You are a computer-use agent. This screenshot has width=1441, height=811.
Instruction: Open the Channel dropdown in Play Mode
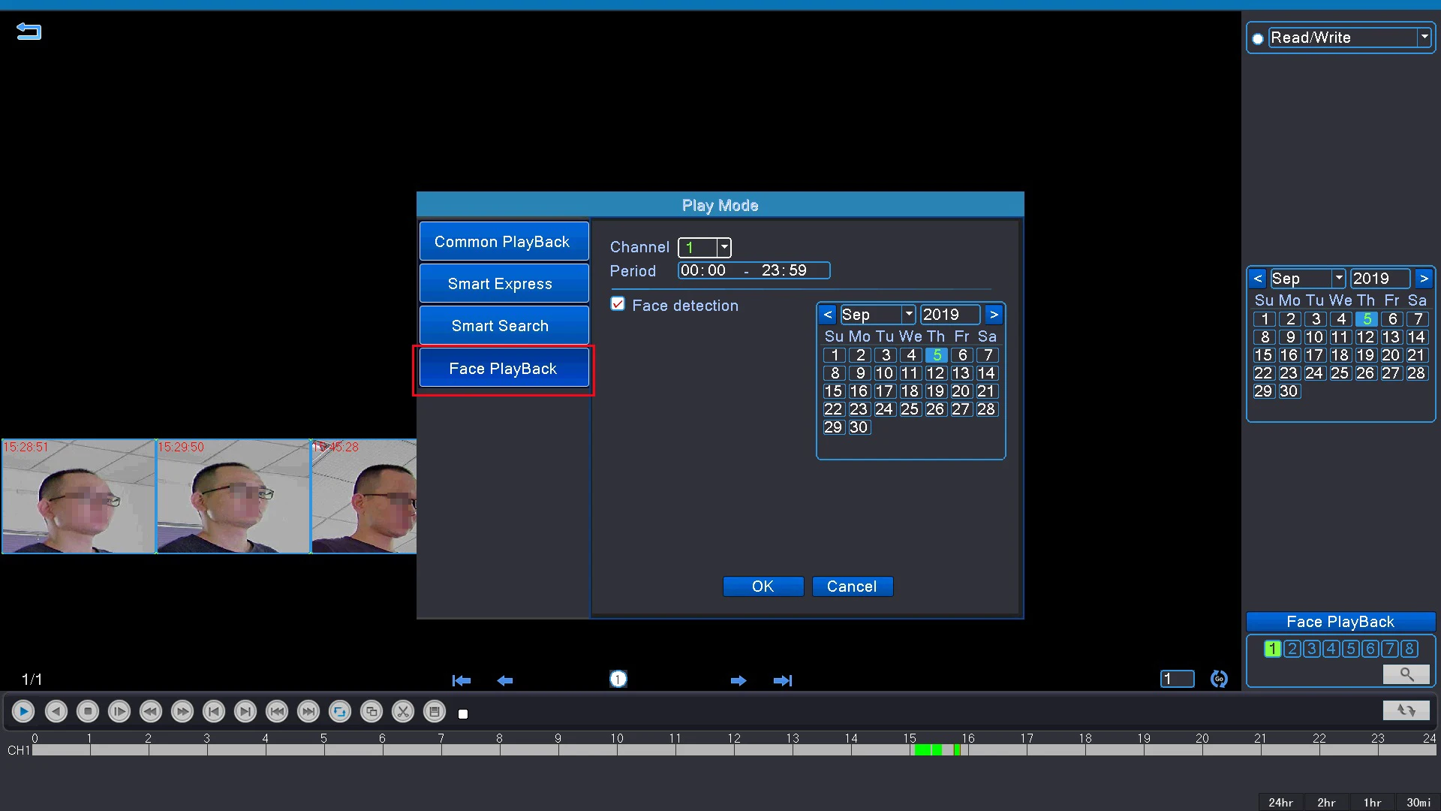(724, 247)
